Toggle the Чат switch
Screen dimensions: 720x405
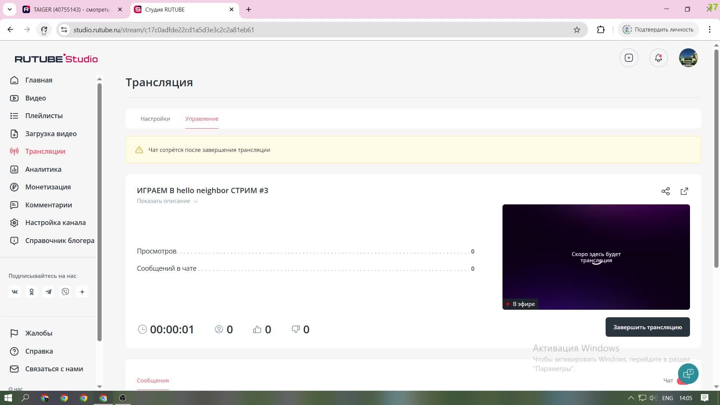(x=681, y=381)
